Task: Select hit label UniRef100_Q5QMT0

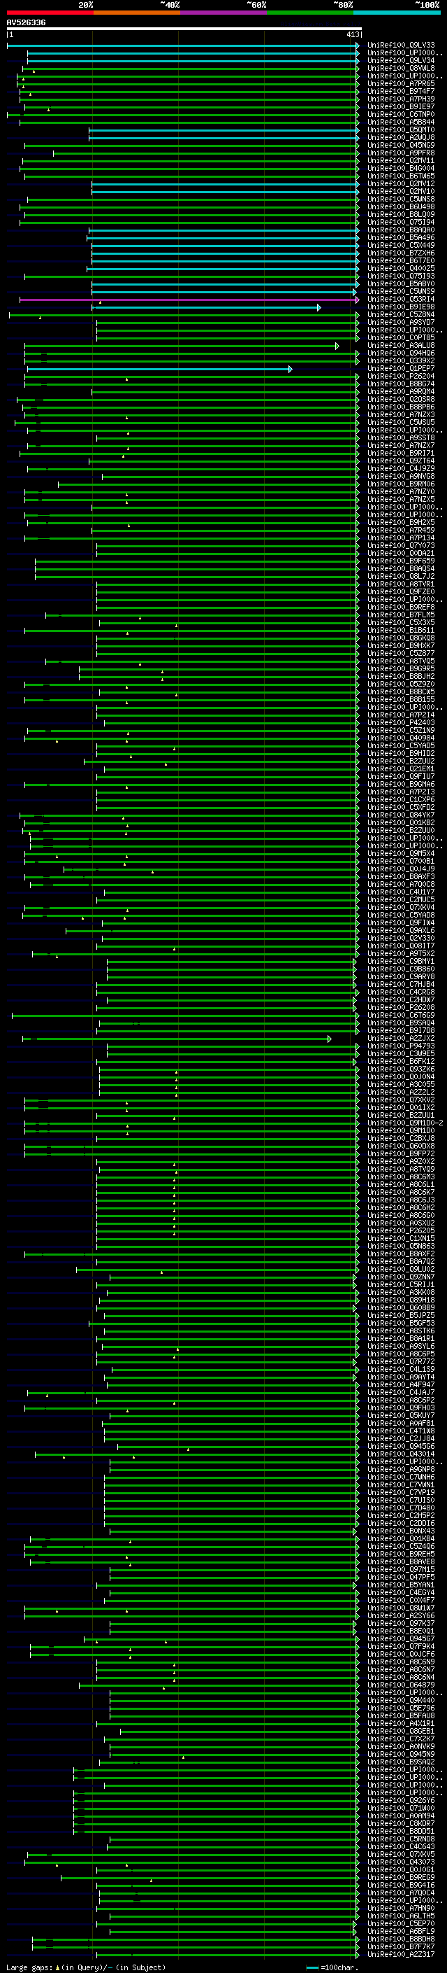Action: tap(401, 130)
